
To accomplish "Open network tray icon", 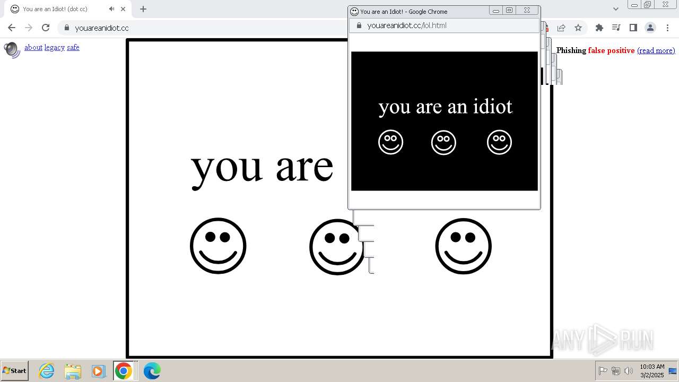I will (616, 371).
